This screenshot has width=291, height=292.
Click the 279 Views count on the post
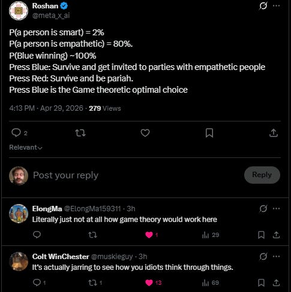[x=105, y=108]
